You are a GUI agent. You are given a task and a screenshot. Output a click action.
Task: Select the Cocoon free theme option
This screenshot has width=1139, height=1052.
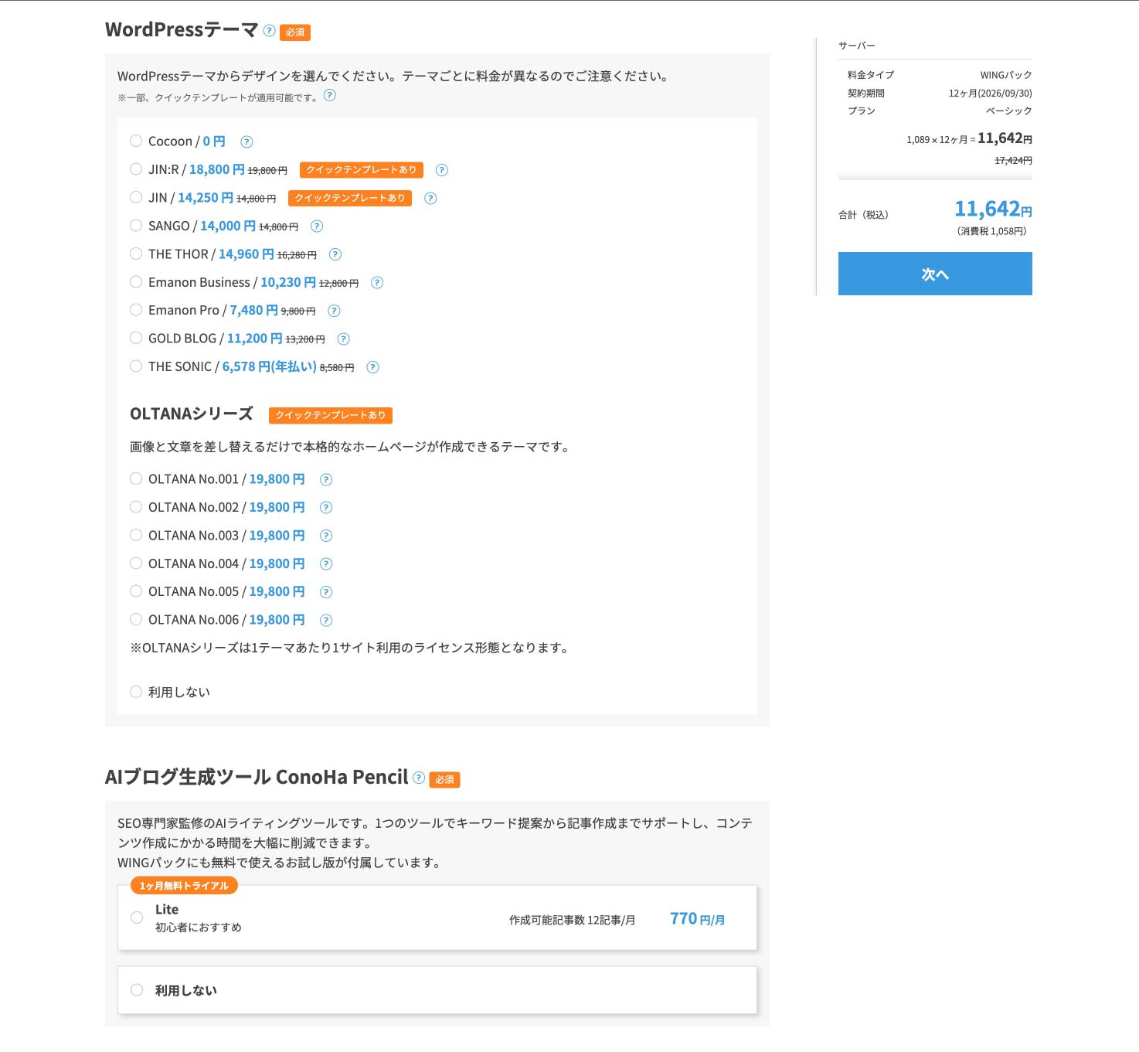pyautogui.click(x=136, y=141)
